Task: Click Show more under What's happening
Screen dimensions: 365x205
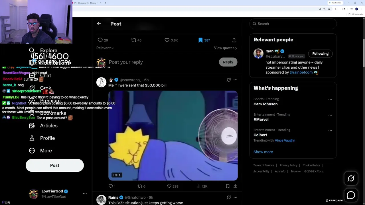Action: 263,152
